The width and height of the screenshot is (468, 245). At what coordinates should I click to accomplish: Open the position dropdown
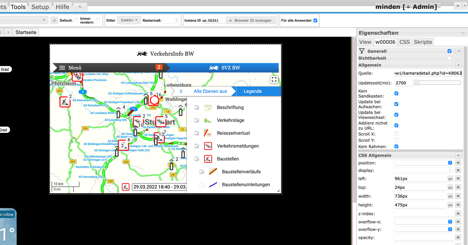pyautogui.click(x=423, y=163)
